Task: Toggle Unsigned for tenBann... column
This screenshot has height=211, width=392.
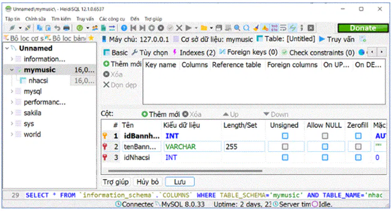Action: coord(285,147)
